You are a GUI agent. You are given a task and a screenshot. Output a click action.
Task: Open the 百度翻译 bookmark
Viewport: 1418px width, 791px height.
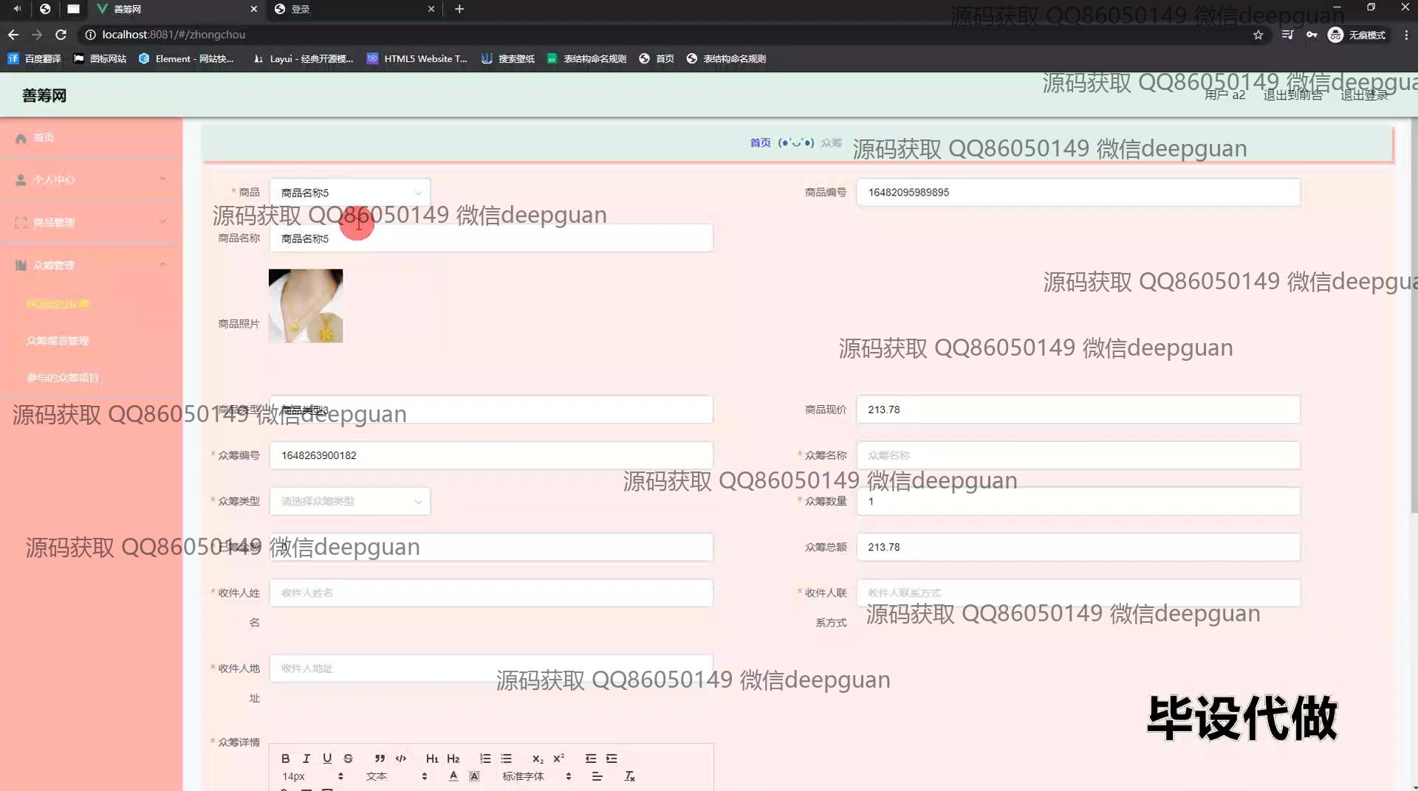[x=35, y=58]
